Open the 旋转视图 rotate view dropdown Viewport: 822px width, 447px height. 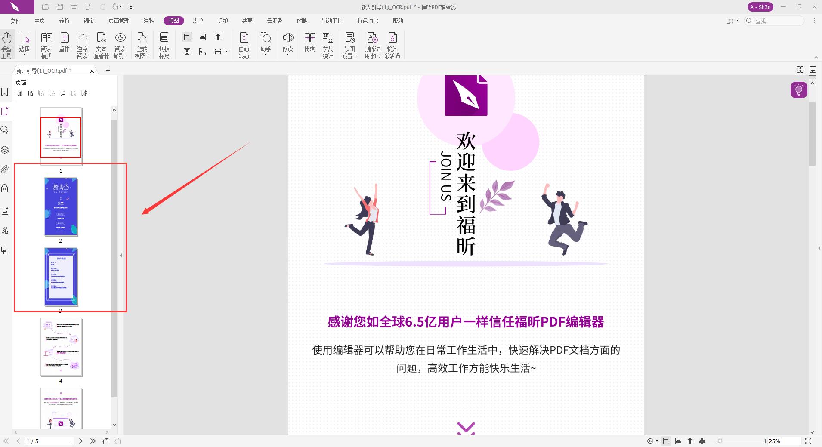142,44
